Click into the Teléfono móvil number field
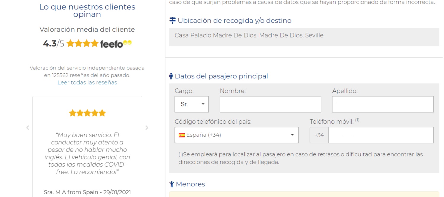This screenshot has height=197, width=444. [381, 135]
